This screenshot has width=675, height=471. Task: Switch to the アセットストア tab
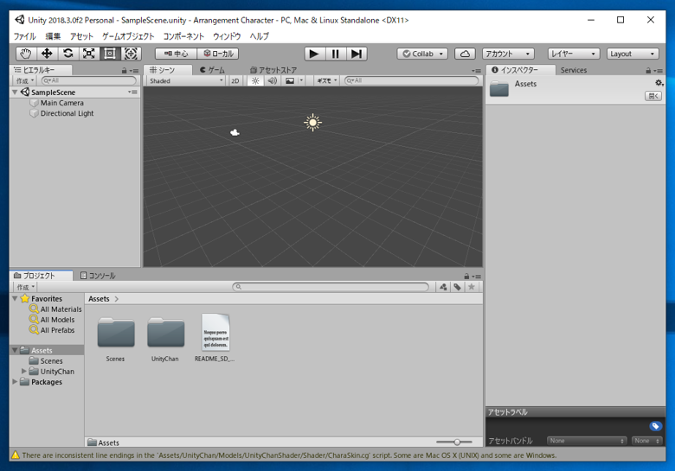click(273, 70)
